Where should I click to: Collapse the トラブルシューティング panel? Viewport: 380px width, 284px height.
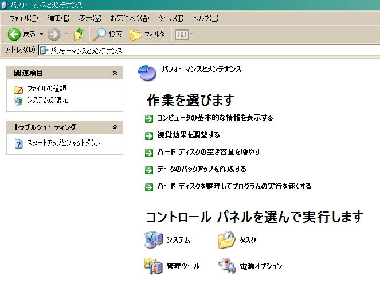pos(115,127)
